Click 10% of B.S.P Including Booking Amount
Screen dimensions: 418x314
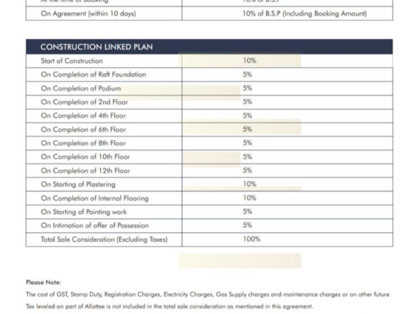pos(304,13)
